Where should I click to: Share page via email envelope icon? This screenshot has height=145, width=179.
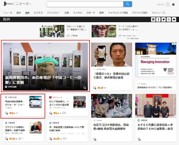click(174, 19)
